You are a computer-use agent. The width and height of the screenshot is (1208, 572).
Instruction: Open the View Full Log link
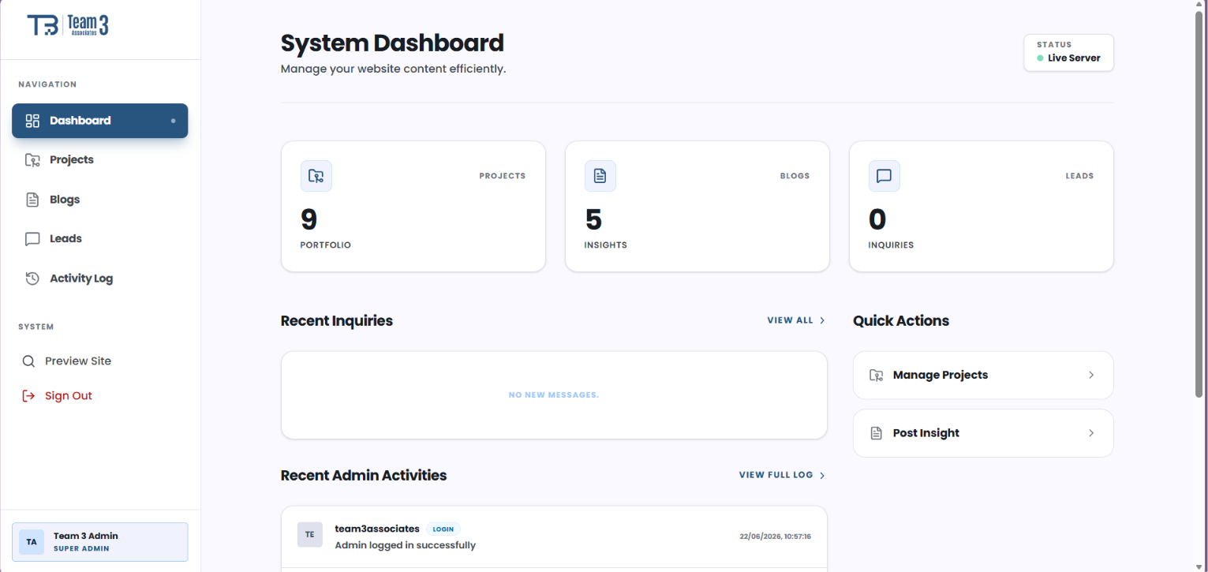783,475
